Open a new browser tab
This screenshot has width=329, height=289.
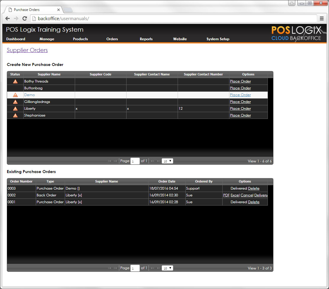click(x=68, y=10)
